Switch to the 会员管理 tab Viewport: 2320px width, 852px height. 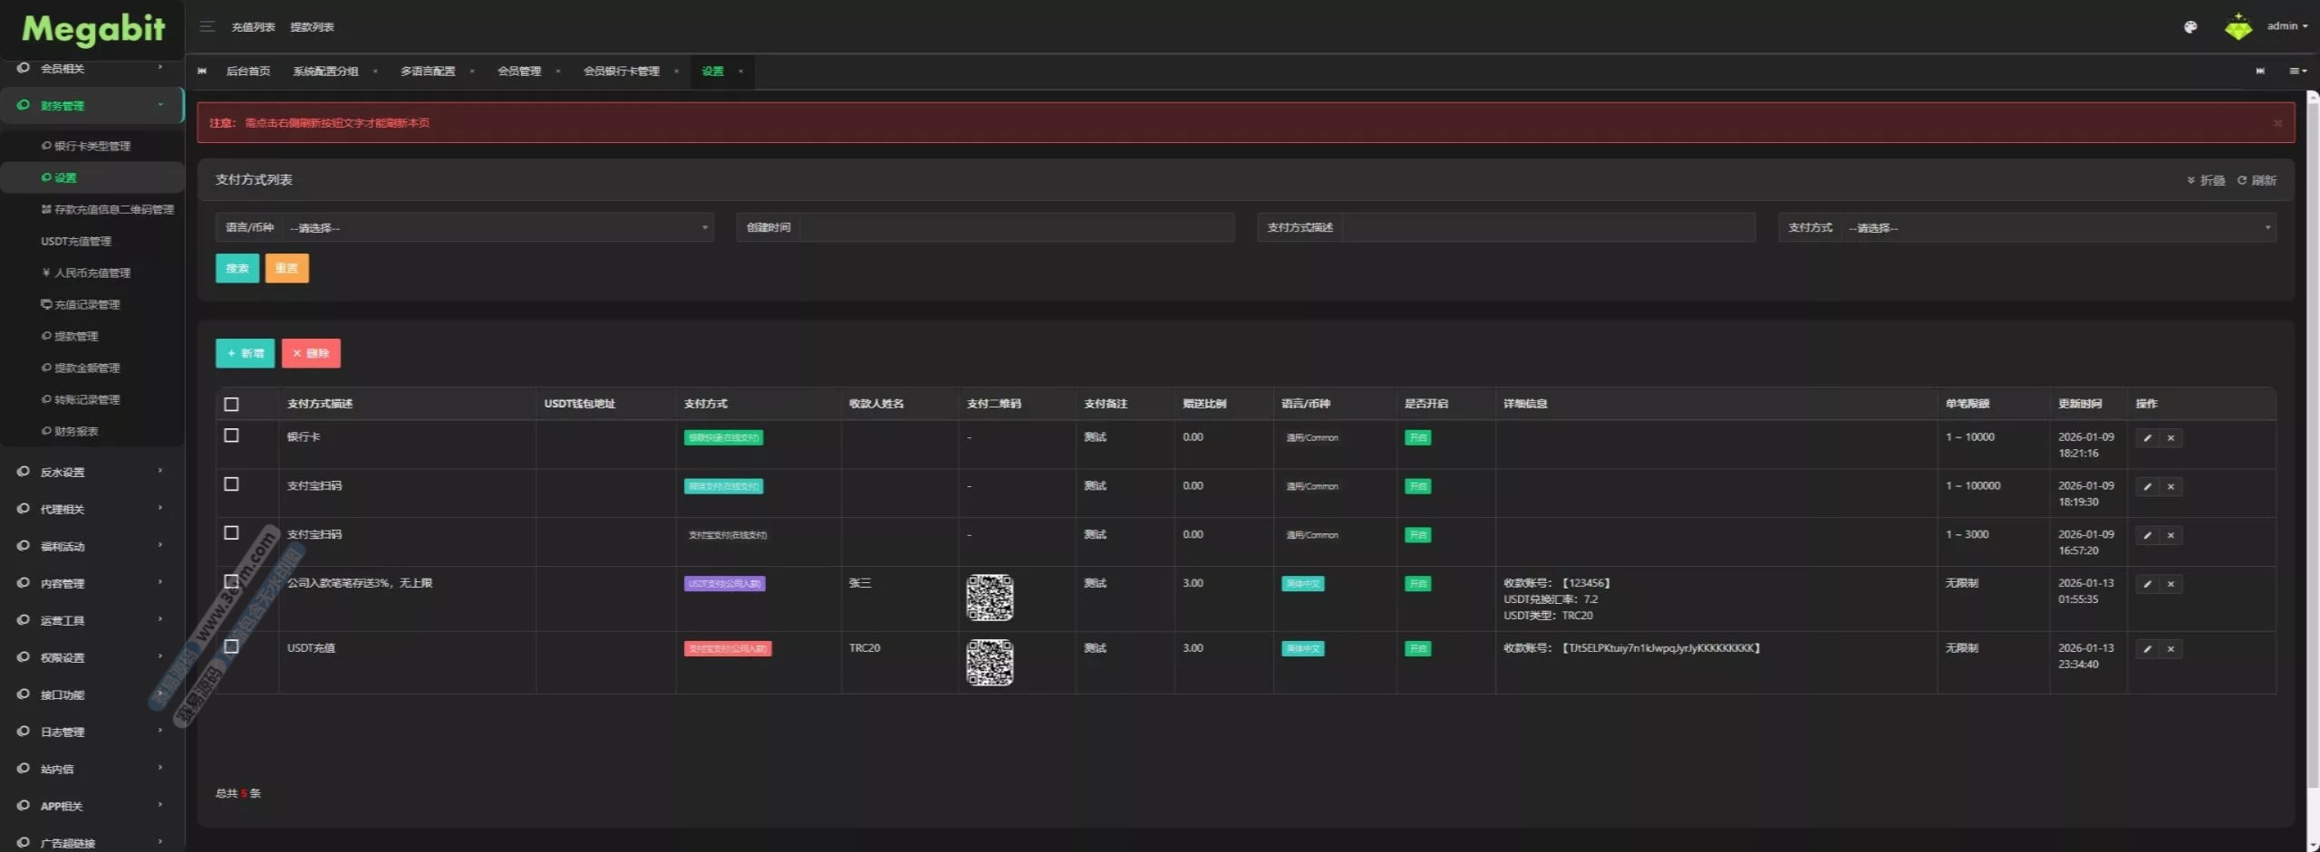518,72
